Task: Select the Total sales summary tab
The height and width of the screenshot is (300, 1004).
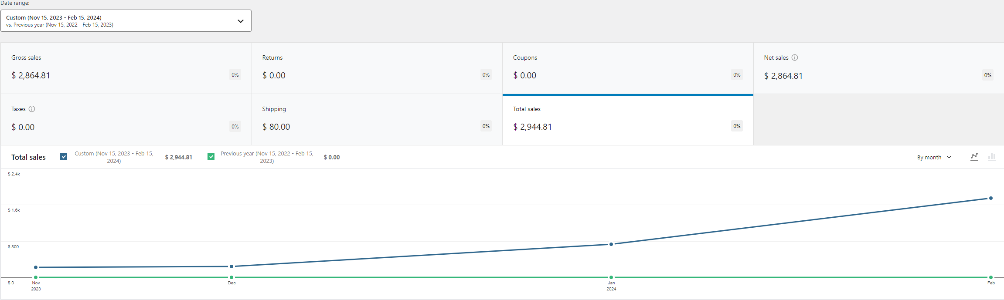Action: 627,119
